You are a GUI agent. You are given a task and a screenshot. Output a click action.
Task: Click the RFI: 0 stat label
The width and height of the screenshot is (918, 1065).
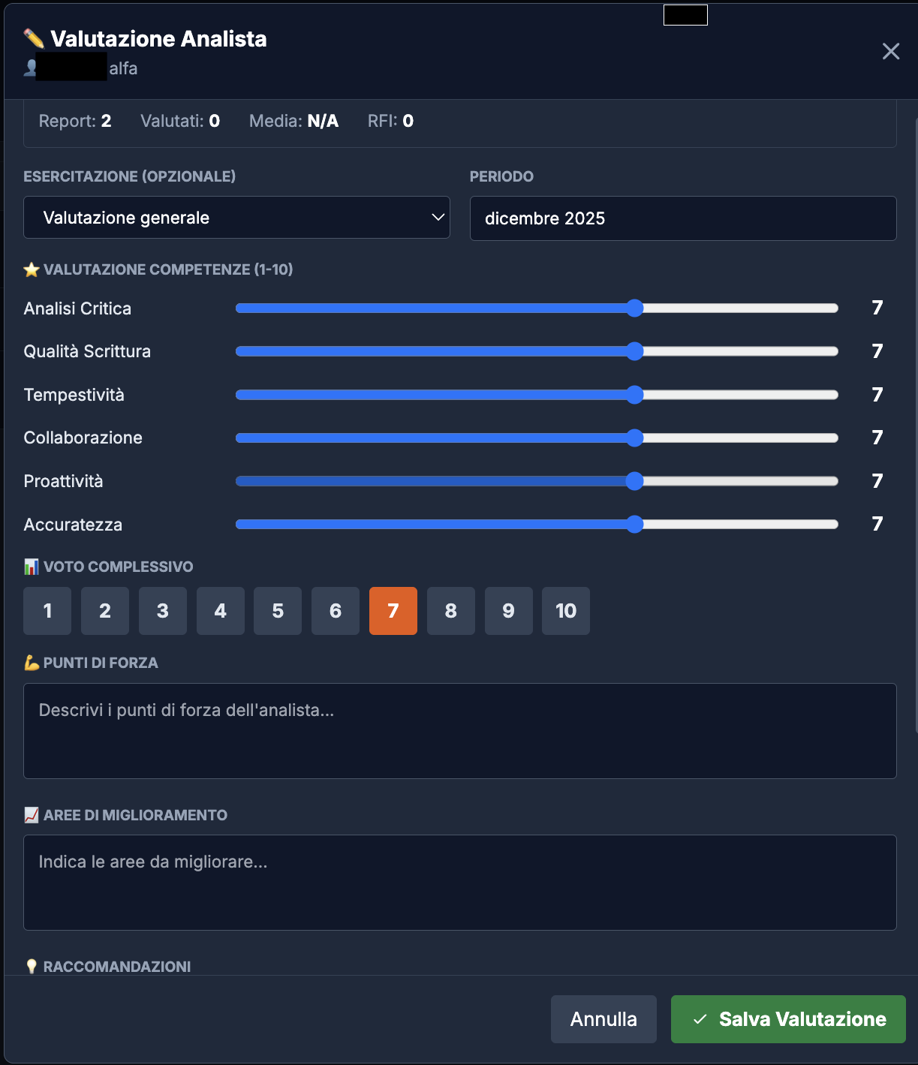[x=389, y=121]
